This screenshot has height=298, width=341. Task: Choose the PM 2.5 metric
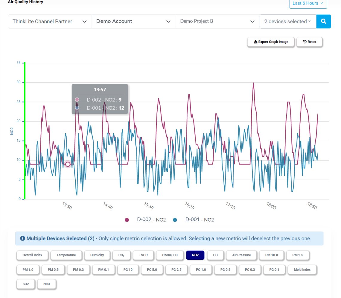[298, 255]
